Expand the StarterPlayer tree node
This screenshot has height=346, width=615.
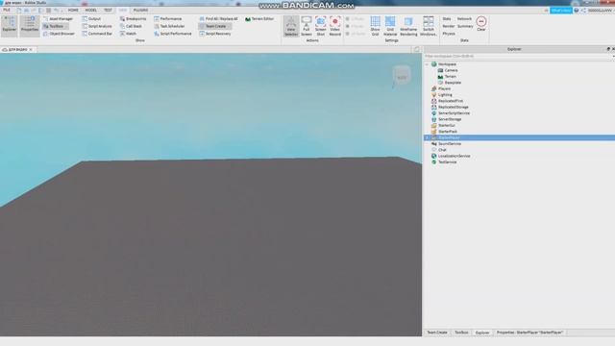tap(427, 137)
